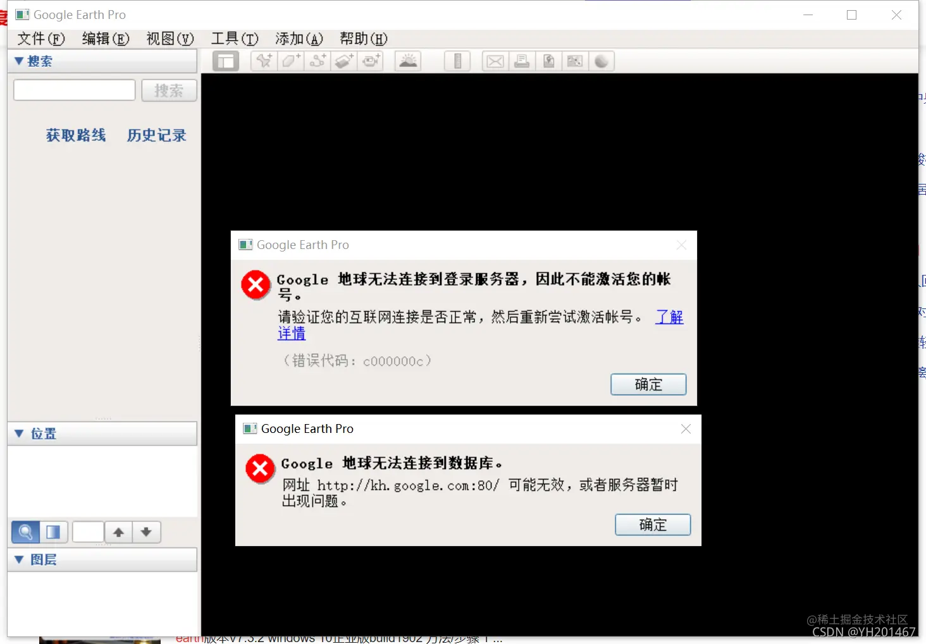Close the Google Earth Pro main window
This screenshot has width=926, height=644.
896,15
